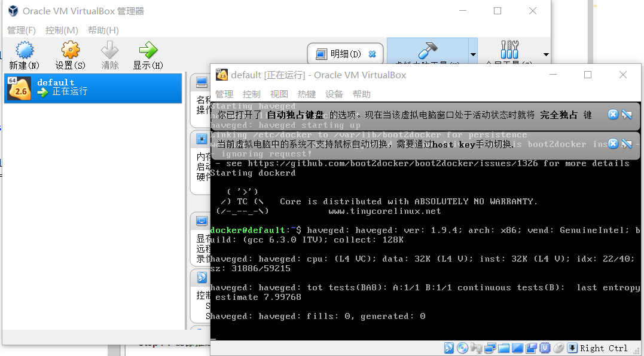Open 控制 menu in the default VM window
Screen dimensions: 644x356
coord(251,94)
